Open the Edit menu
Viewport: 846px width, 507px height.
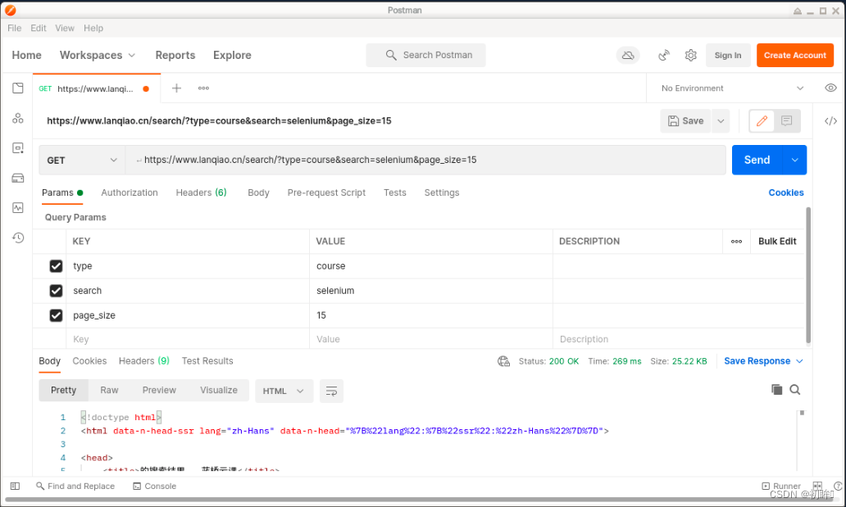(39, 28)
